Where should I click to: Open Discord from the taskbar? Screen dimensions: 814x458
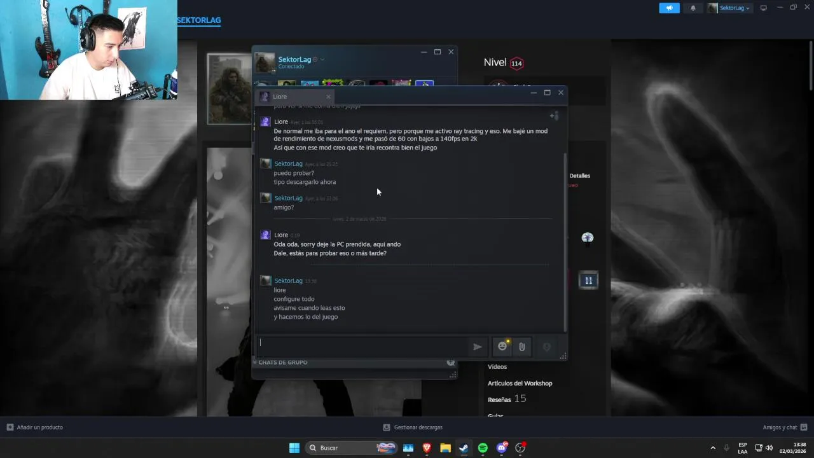tap(502, 448)
